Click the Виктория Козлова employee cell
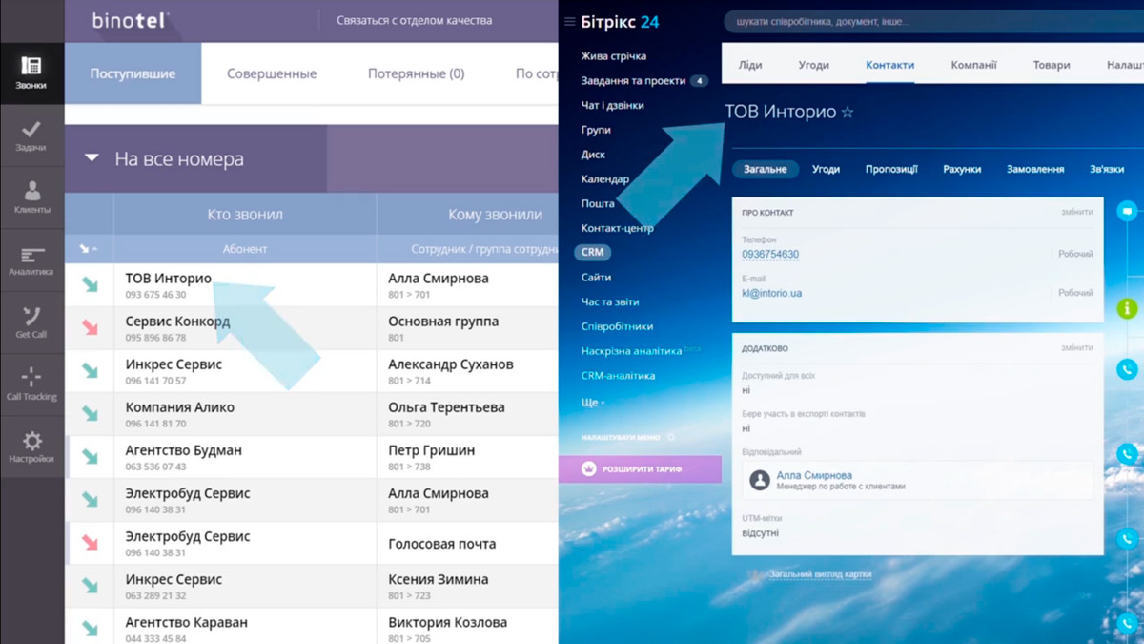This screenshot has height=644, width=1144. [467, 628]
